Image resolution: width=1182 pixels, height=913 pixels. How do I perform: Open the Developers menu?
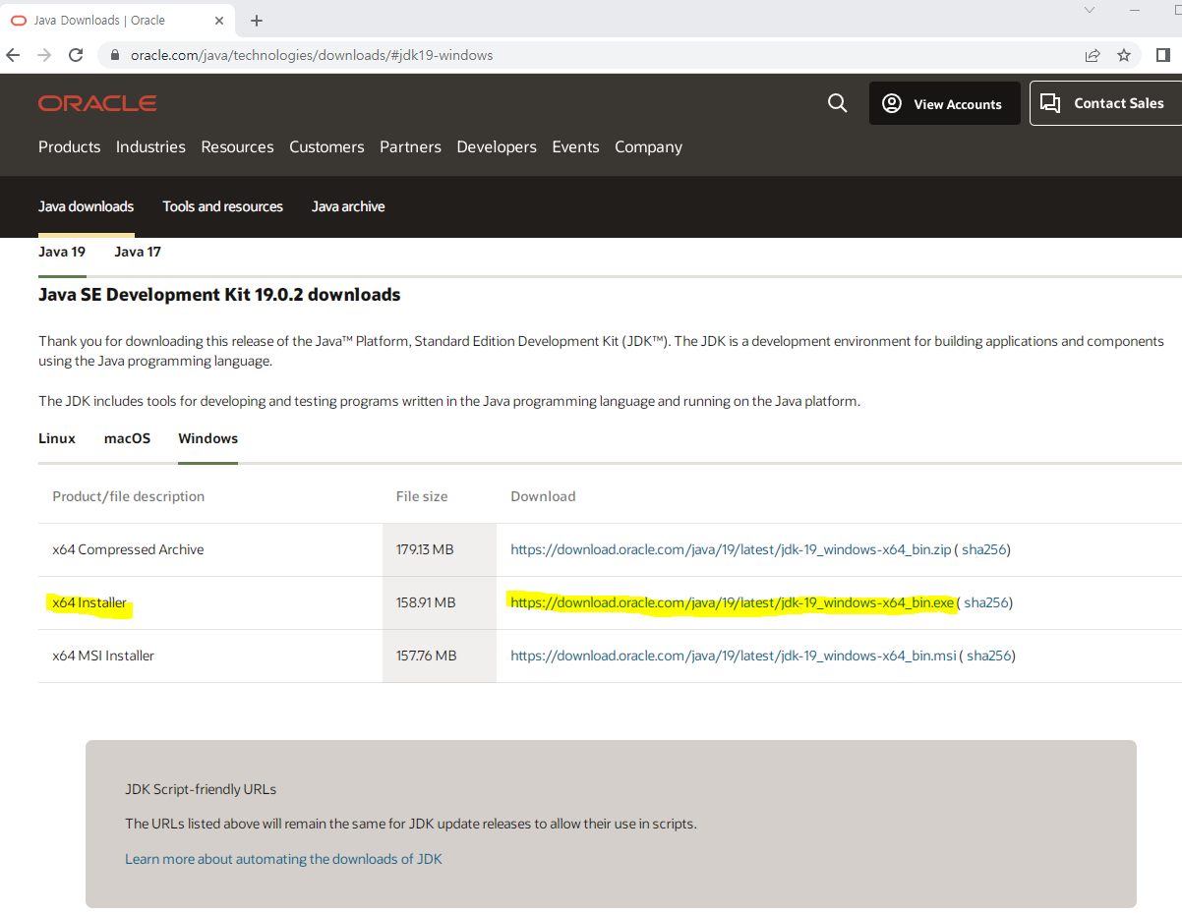497,146
